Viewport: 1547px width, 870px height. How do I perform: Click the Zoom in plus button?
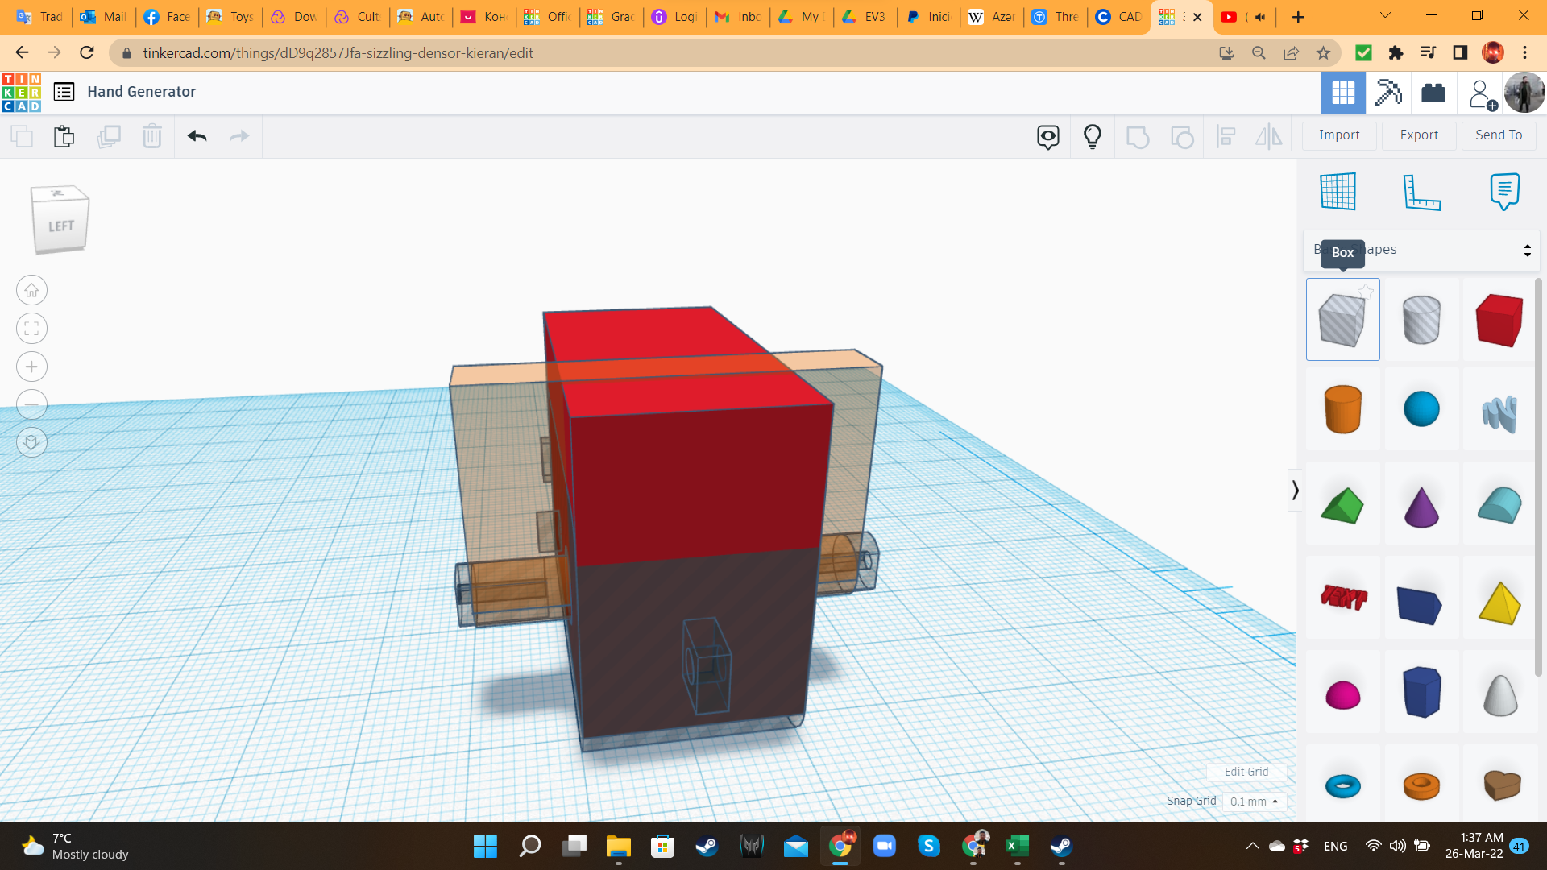tap(31, 367)
